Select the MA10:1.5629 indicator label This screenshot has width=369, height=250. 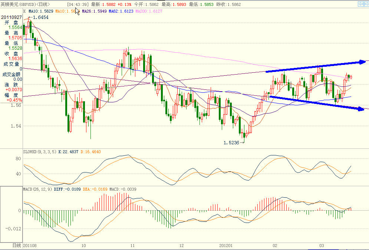[x=41, y=11]
